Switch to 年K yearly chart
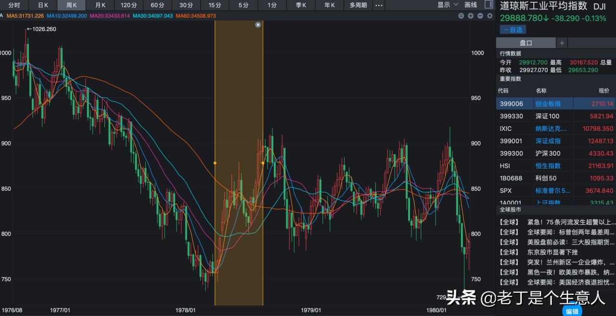This screenshot has width=616, height=316. 330,5
